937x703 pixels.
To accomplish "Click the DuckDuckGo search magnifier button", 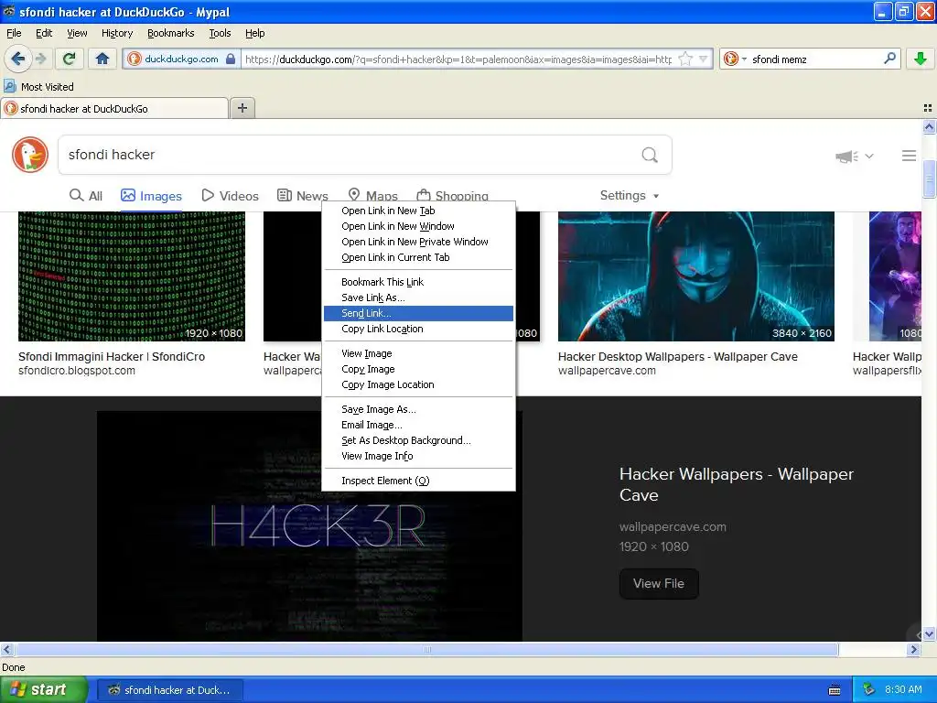I will 650,155.
